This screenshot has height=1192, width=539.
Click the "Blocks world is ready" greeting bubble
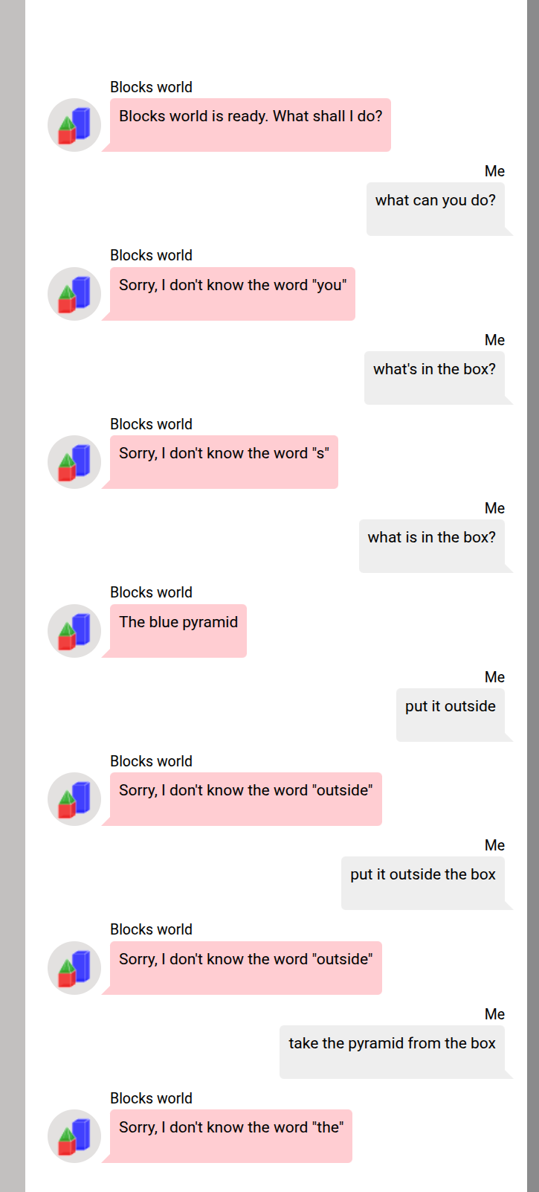click(251, 124)
